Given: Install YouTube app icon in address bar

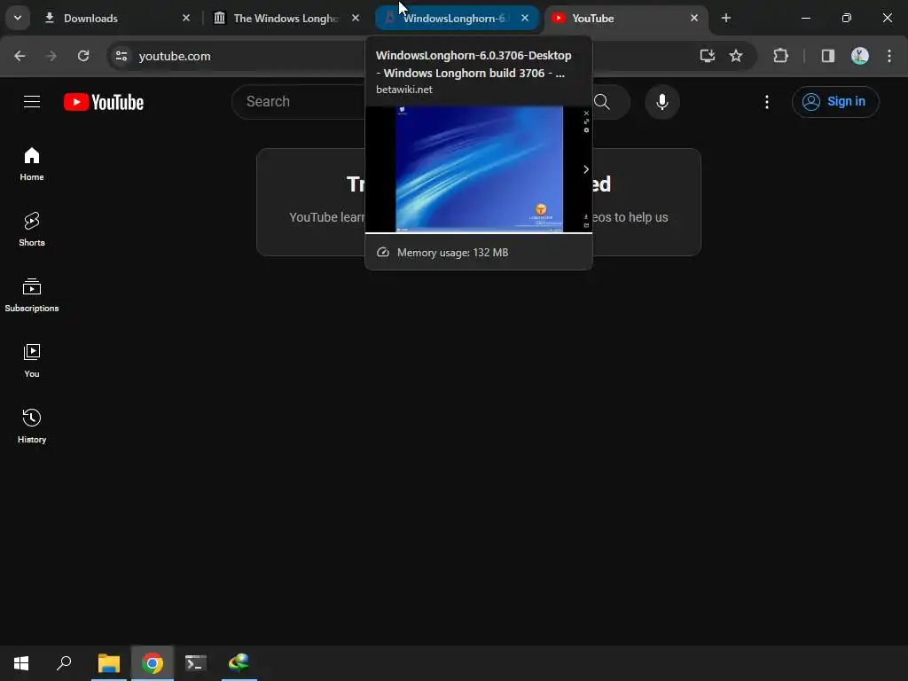Looking at the screenshot, I should pos(707,56).
